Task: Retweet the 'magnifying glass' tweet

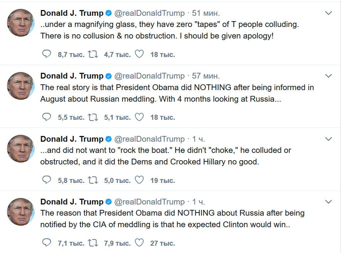Action: pyautogui.click(x=93, y=54)
